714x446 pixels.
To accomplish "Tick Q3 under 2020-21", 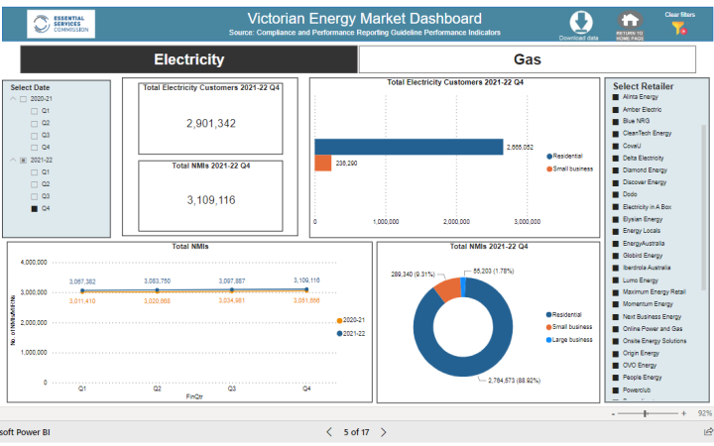I will pyautogui.click(x=34, y=136).
